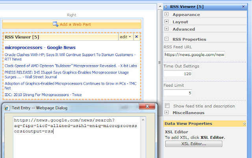Viewport: 252px width, 158px height.
Task: Expand the Miscellaneous section
Action: pos(167,113)
